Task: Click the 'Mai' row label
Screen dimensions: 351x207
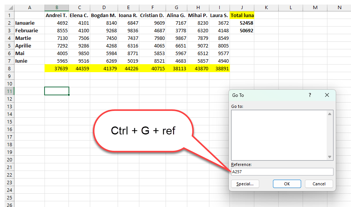Action: pos(30,54)
